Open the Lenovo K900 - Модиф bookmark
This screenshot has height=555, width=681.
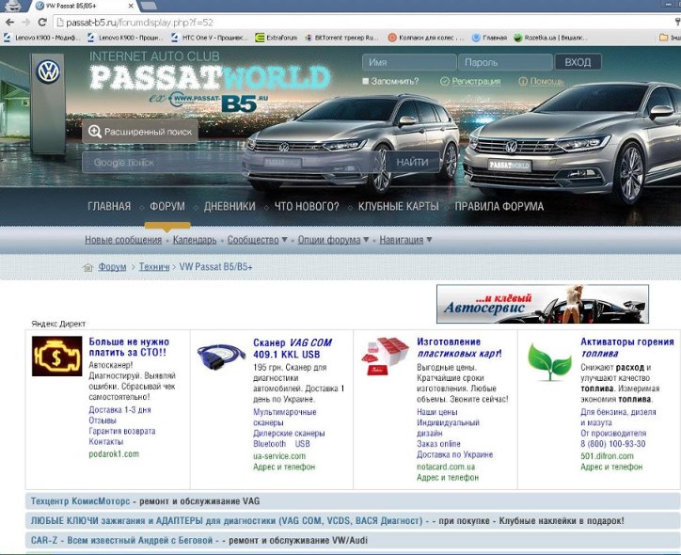coord(40,38)
